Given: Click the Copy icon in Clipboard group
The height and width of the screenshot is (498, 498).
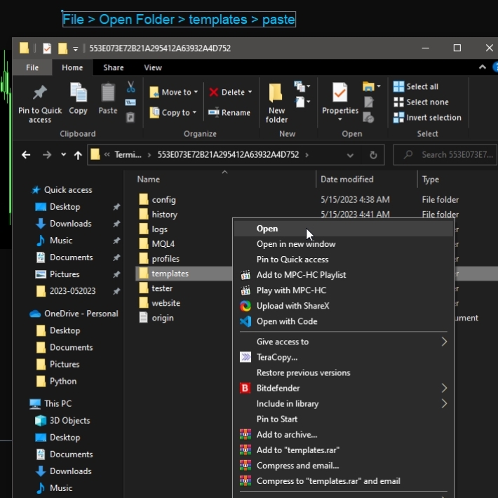Looking at the screenshot, I should [x=78, y=99].
